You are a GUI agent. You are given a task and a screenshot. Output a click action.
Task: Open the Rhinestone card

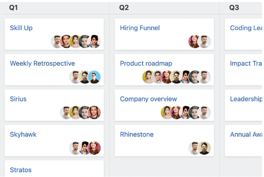[x=137, y=134]
